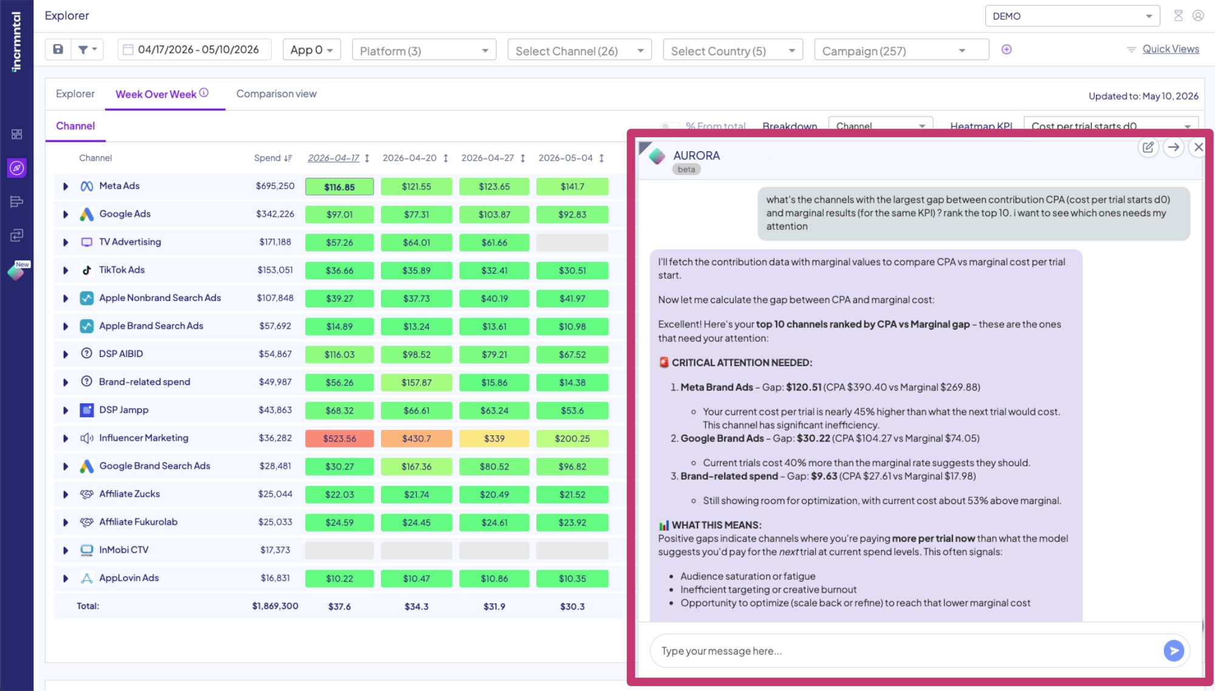Click the Channel column header
1215x691 pixels.
click(95, 158)
